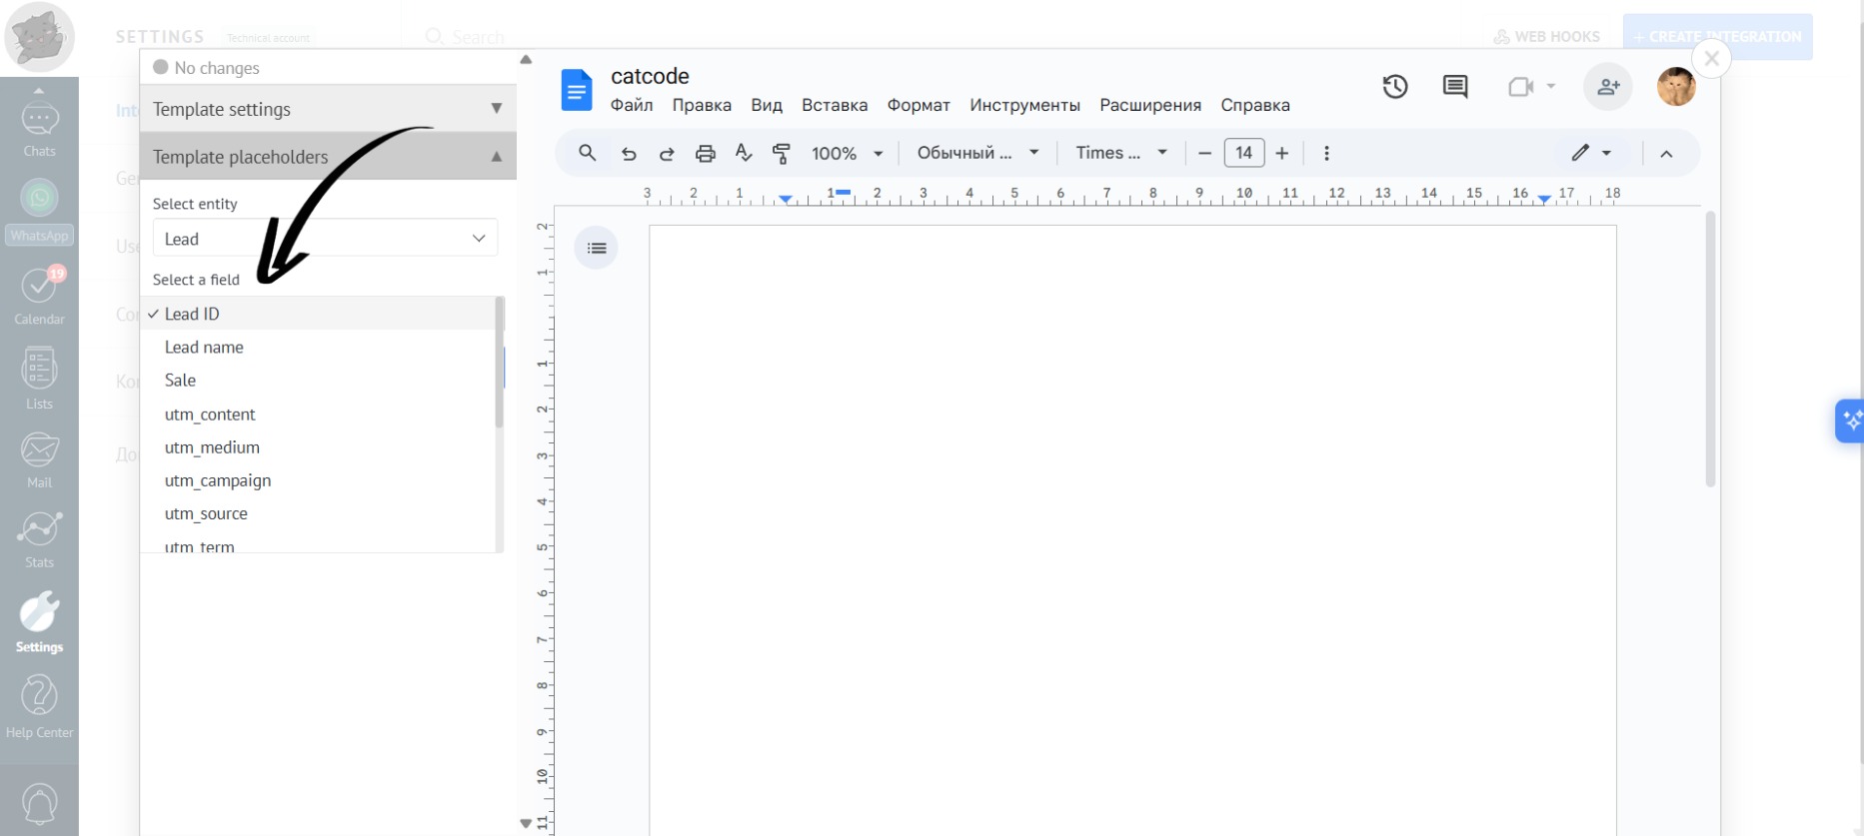This screenshot has height=836, width=1864.
Task: Click the undo arrow in Docs toolbar
Action: (x=629, y=154)
